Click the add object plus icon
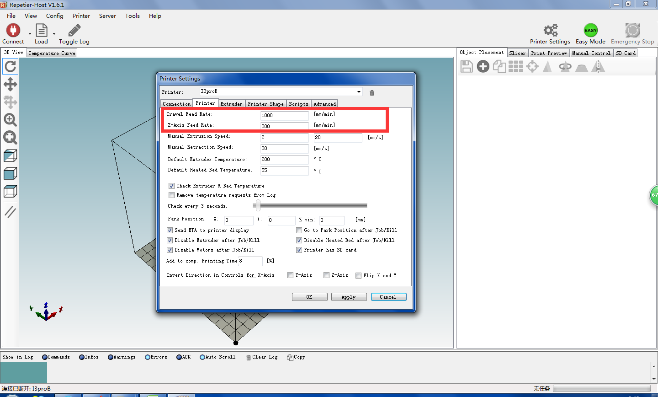This screenshot has width=658, height=397. coord(483,67)
